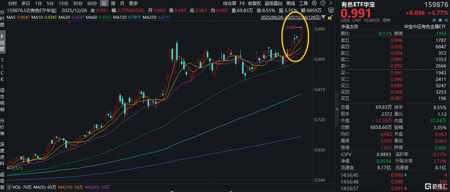The height and width of the screenshot is (192, 450).
Task: Toggle the orange lock icon beside date range
Action: pos(330,17)
